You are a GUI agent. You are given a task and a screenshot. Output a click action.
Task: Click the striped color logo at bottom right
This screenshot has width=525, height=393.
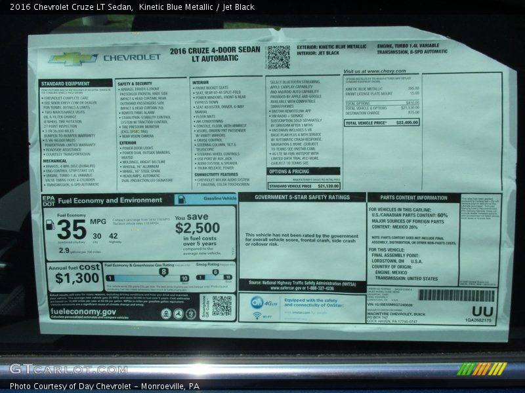[482, 369]
